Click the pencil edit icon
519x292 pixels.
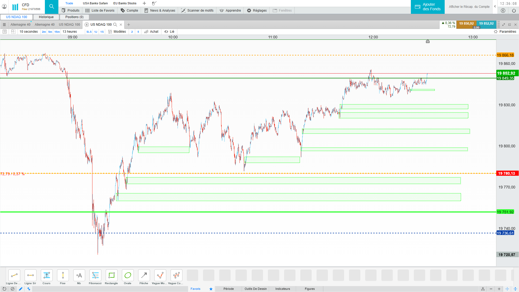[21, 289]
